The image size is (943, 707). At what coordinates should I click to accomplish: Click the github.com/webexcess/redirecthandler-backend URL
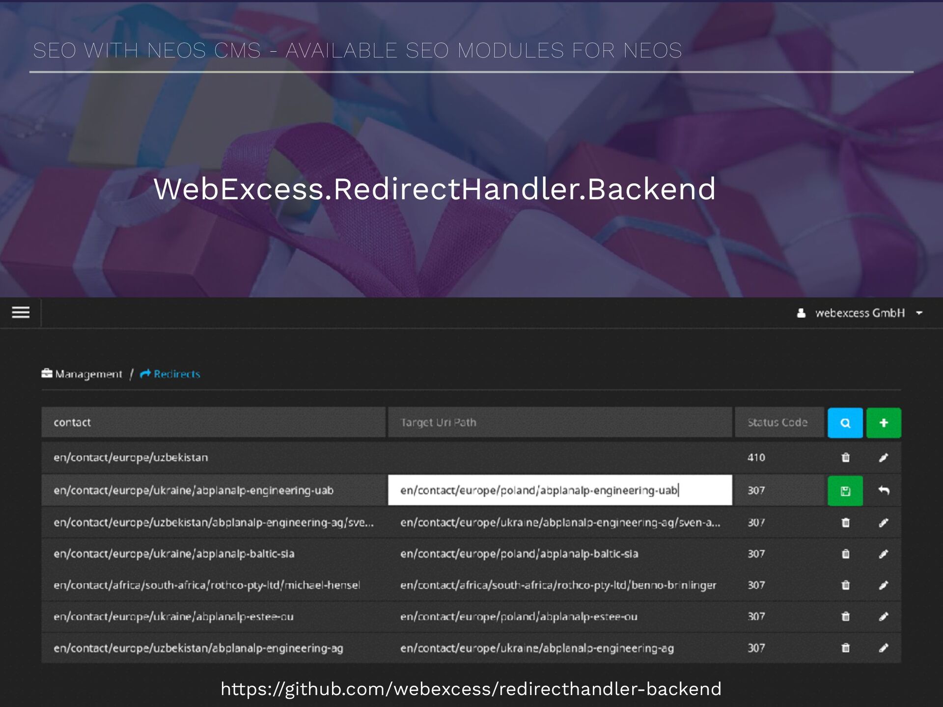point(471,689)
